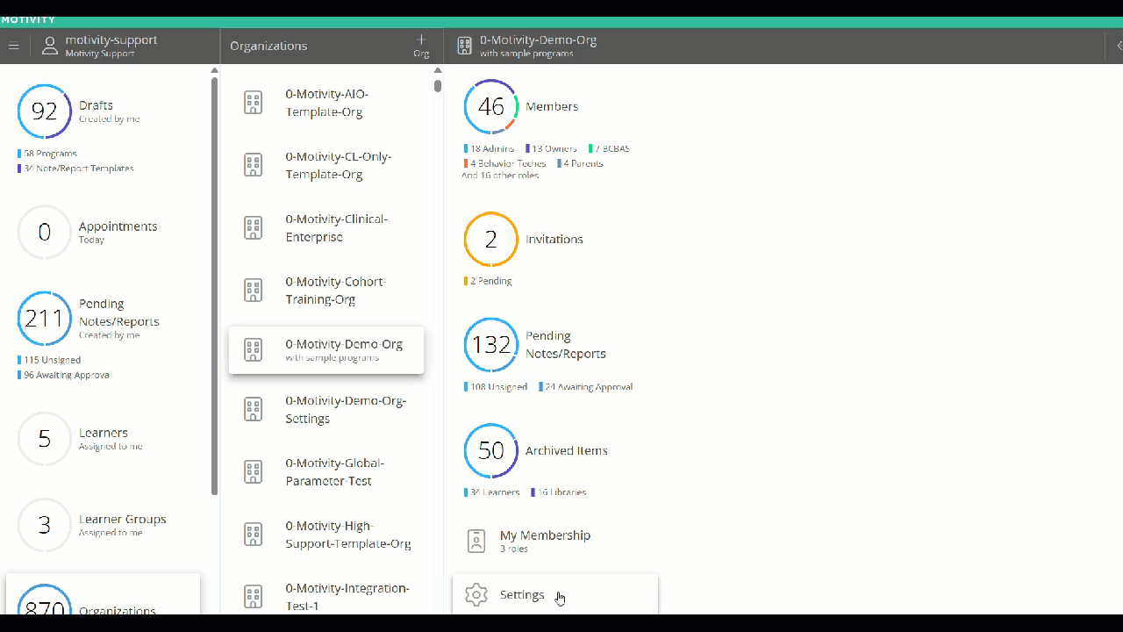Click building icon for 0-Motivity-Demo-Org-Settings

(x=253, y=409)
